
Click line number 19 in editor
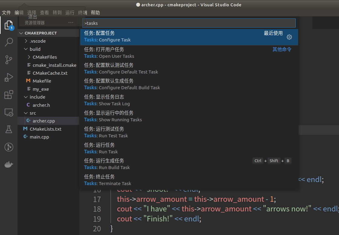[97, 219]
